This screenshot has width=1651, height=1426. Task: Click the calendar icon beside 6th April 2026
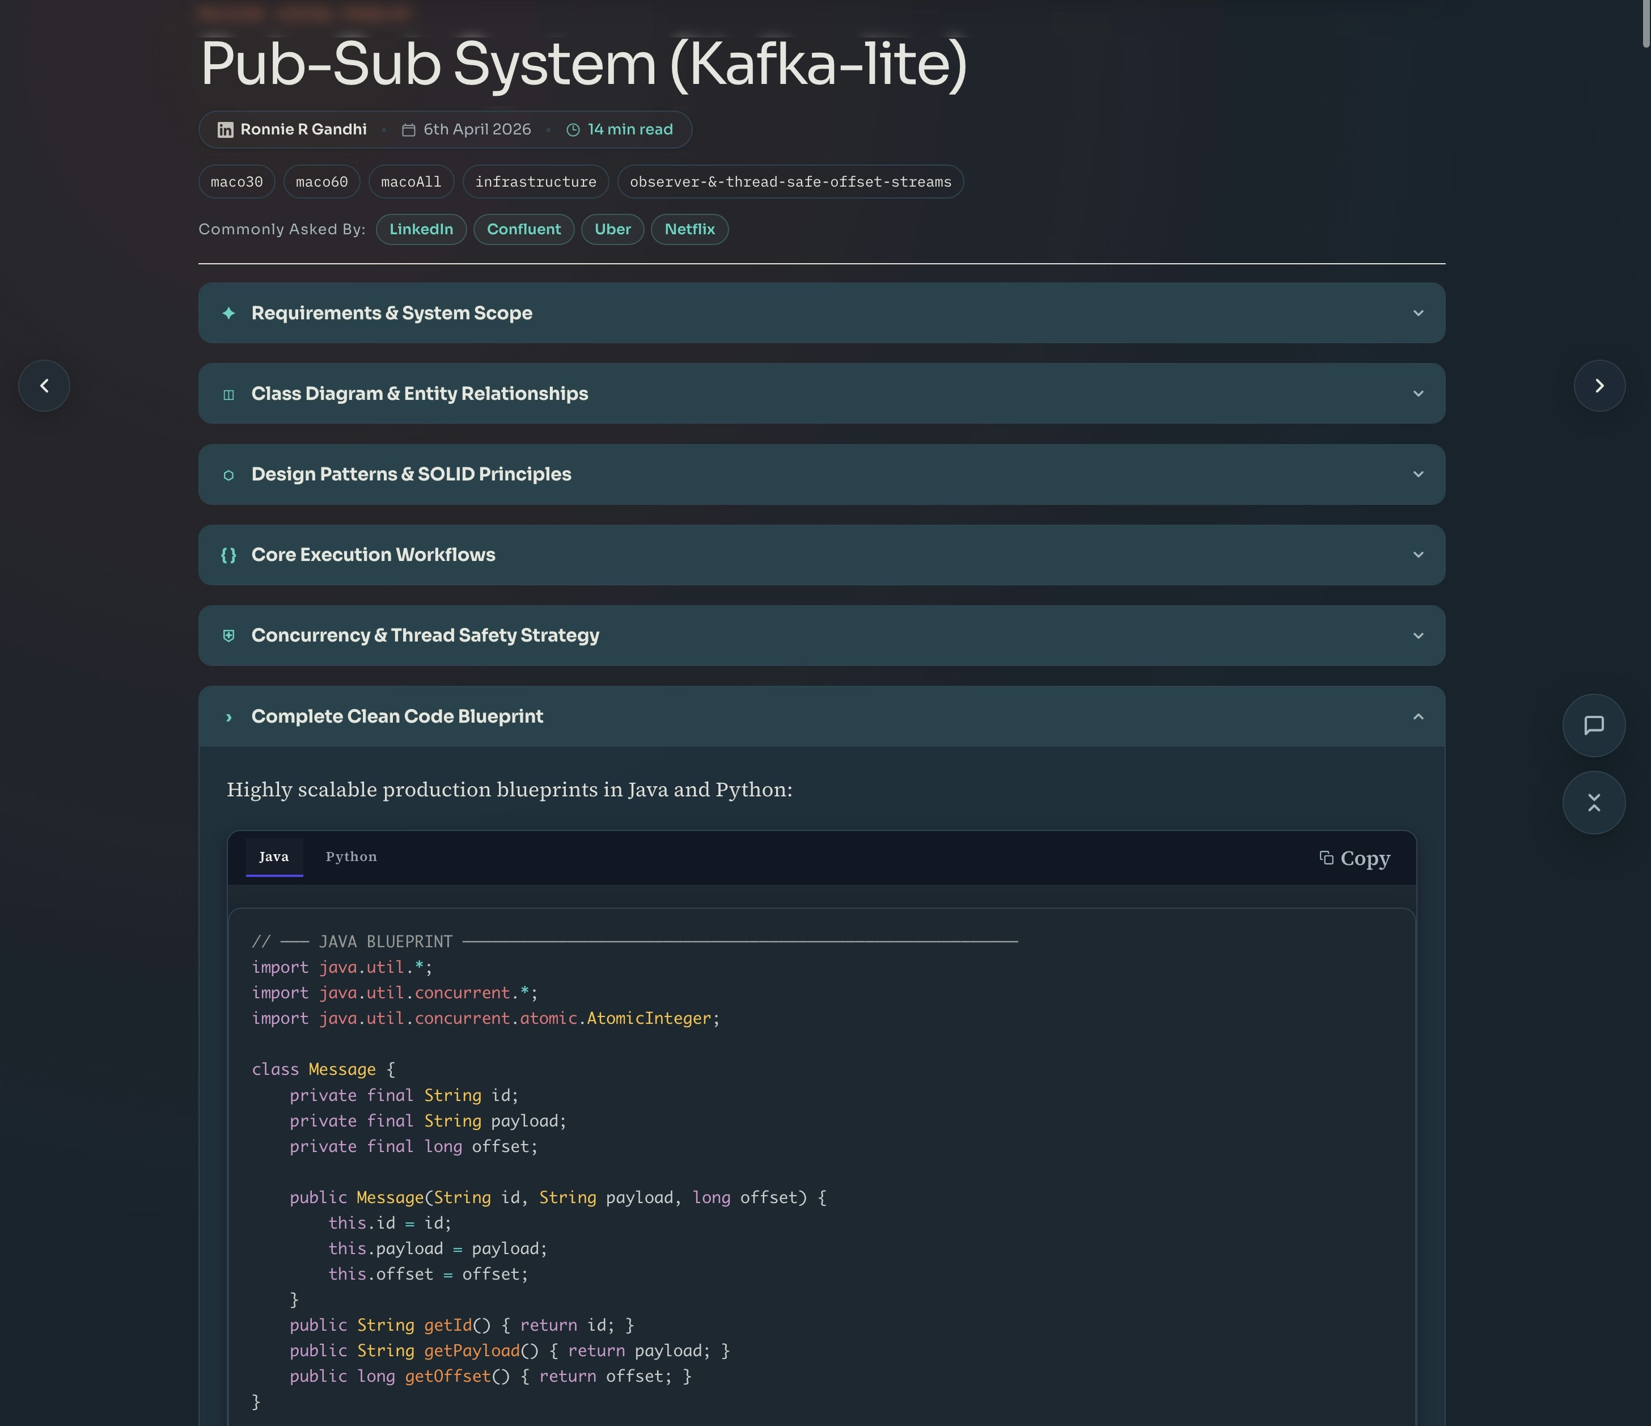pos(409,130)
